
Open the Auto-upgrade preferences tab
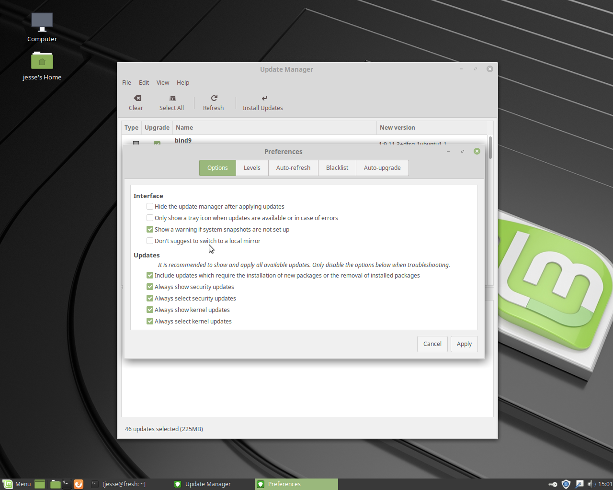click(x=382, y=168)
